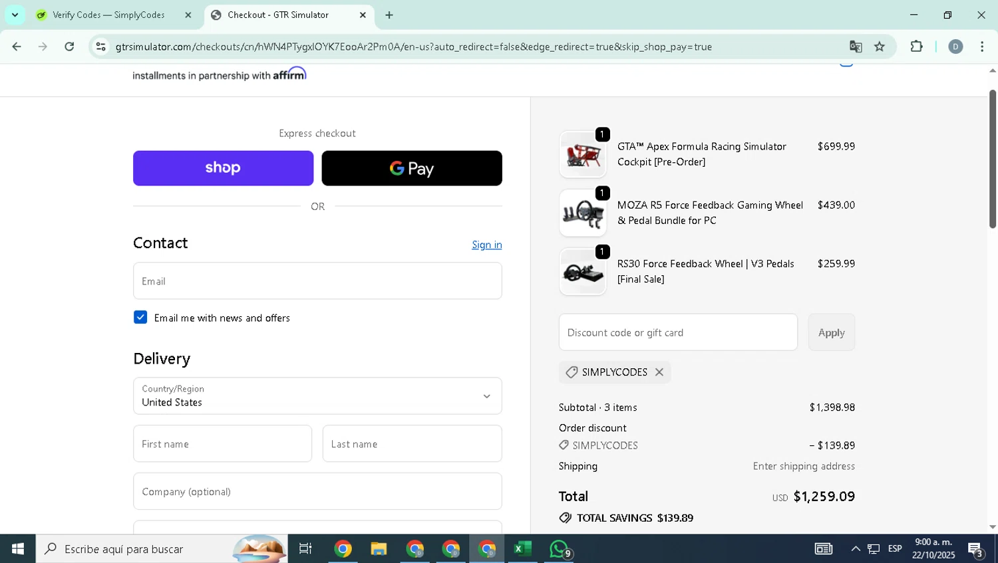Click the GTA Apex Formula Cockpit thumbnail
Viewport: 998px width, 563px height.
pos(583,154)
